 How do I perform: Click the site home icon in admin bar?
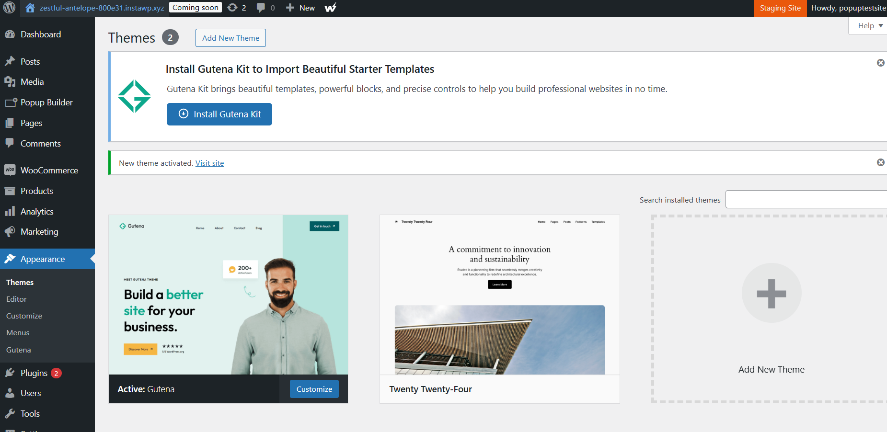coord(30,8)
